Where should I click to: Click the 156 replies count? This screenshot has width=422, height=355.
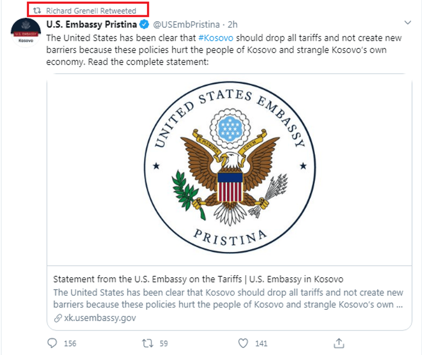tap(70, 344)
